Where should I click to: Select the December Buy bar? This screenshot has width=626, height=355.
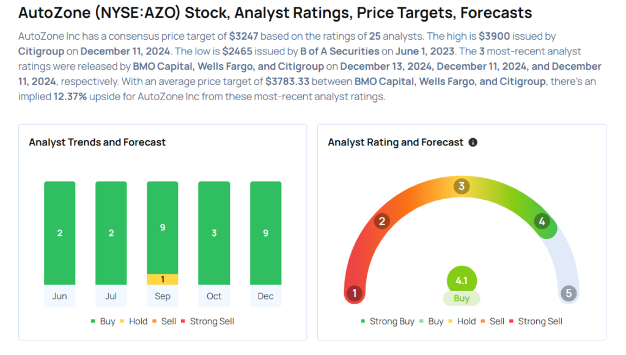[x=266, y=233]
